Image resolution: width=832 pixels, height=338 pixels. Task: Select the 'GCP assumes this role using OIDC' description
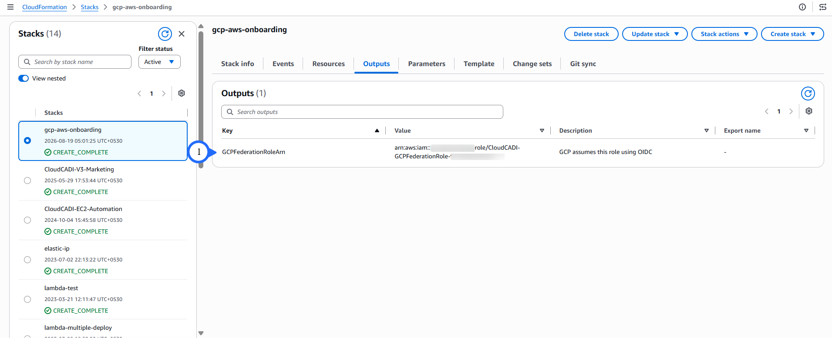click(x=606, y=152)
